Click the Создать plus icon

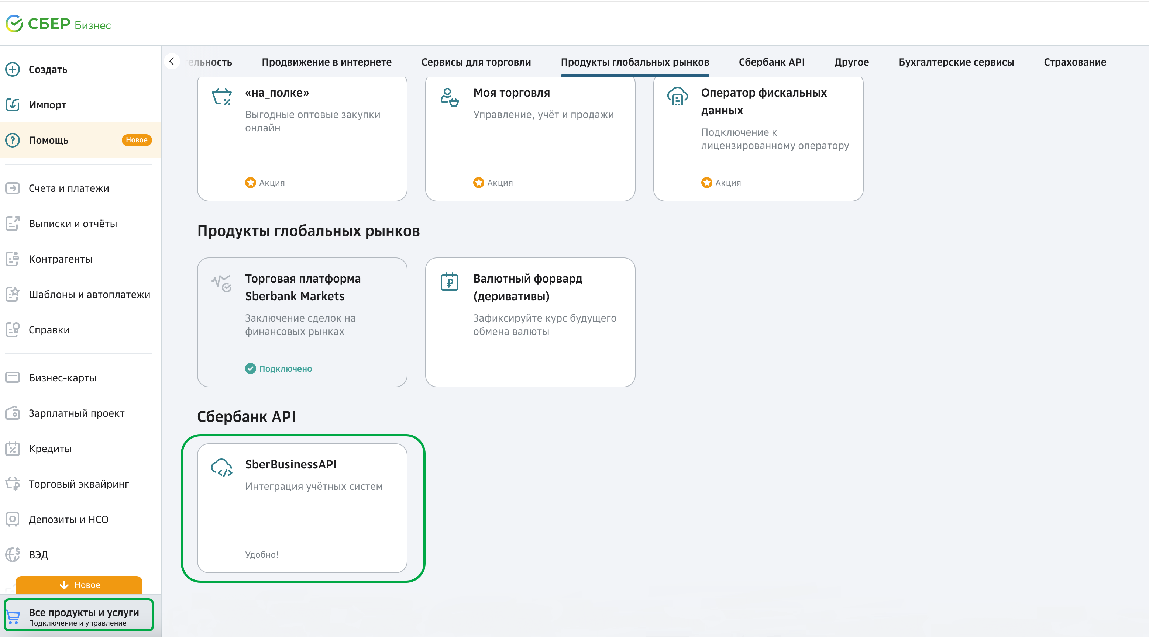coord(13,70)
